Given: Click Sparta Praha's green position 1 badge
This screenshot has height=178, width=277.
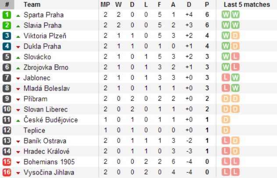Looking at the screenshot, I should tap(7, 15).
